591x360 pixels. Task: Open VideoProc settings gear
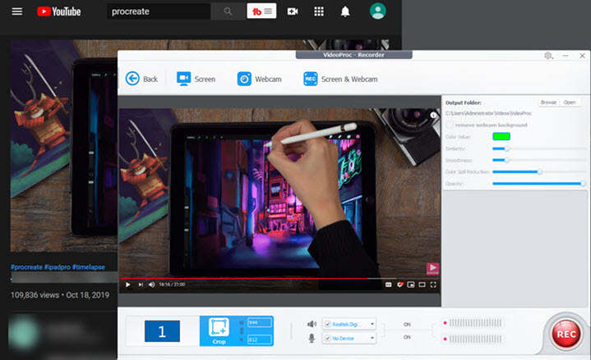pyautogui.click(x=548, y=56)
